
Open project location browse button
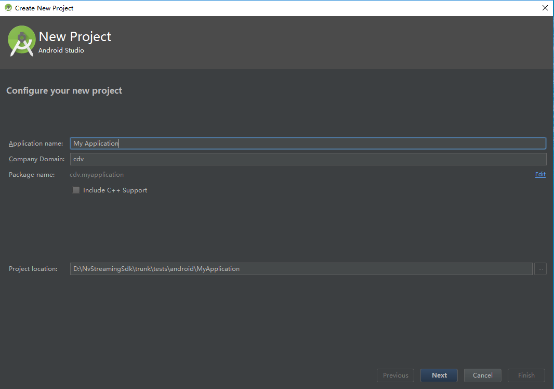tap(540, 269)
